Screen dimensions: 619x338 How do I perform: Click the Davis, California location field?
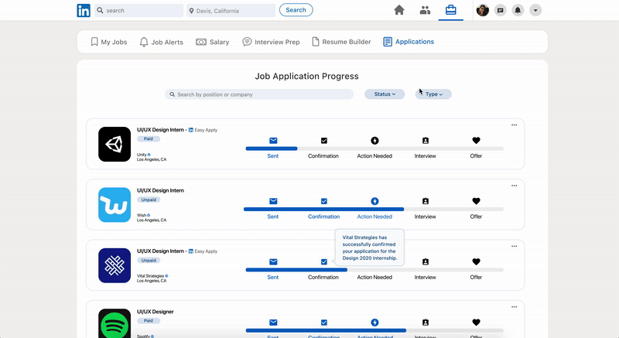[231, 11]
